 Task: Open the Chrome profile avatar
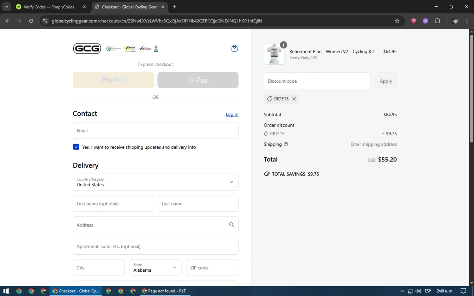(455, 21)
